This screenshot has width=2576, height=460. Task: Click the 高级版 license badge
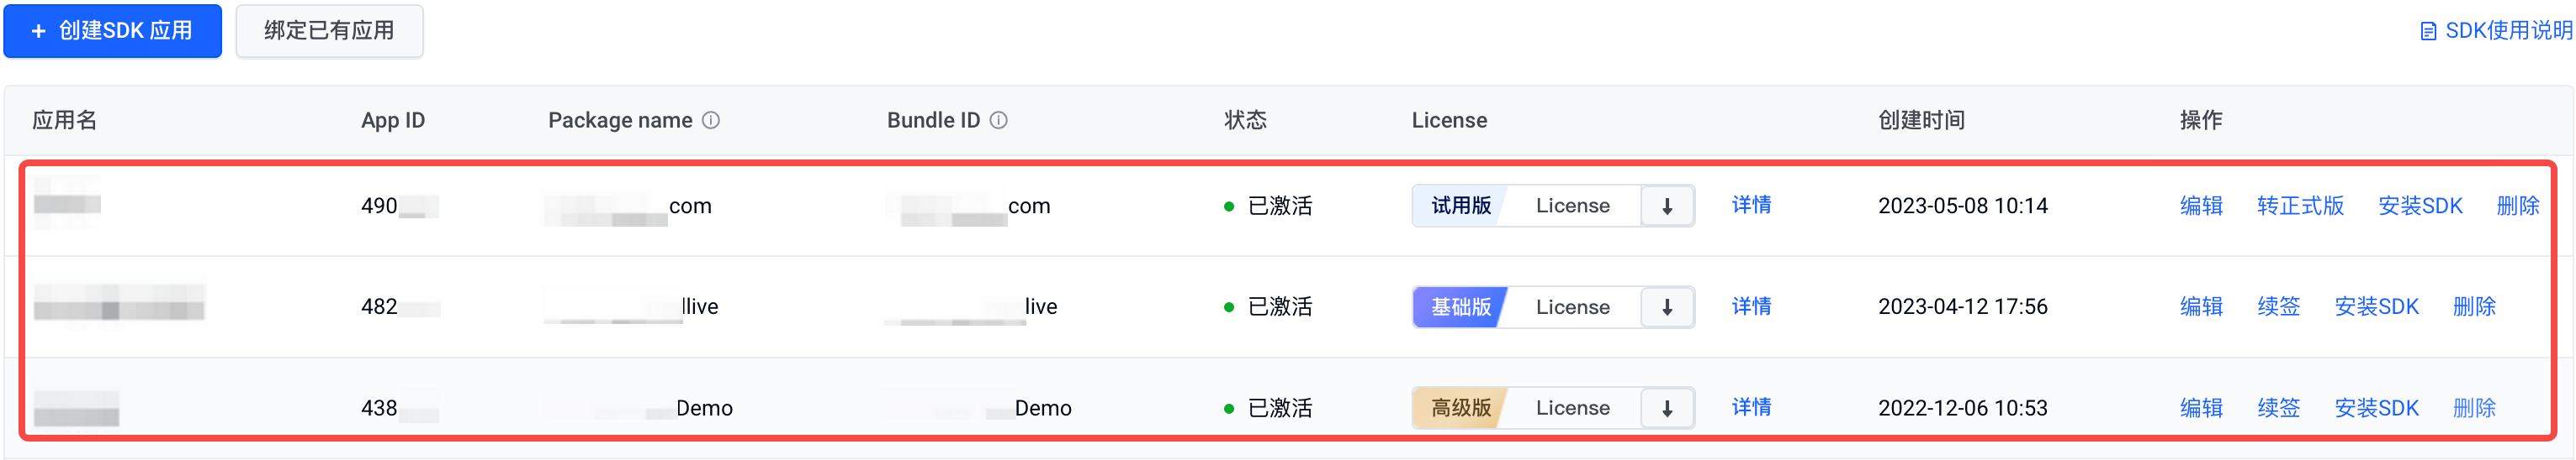(x=1460, y=408)
